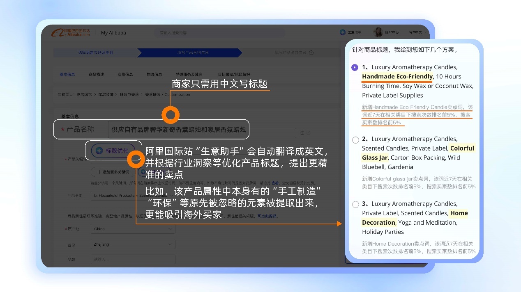Click the Alibaba.com logo
Viewport: 521px width, 292px height.
[x=70, y=33]
